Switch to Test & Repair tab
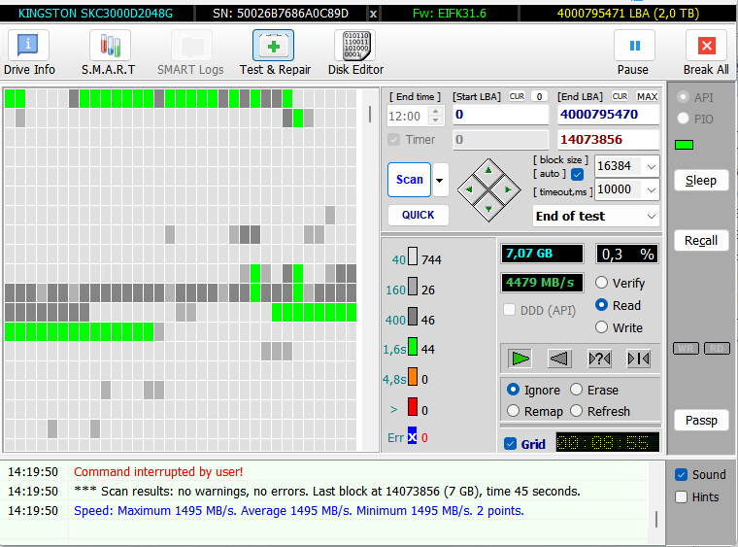 (275, 52)
